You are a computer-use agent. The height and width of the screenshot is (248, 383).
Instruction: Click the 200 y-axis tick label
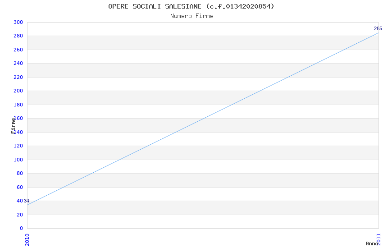click(18, 91)
